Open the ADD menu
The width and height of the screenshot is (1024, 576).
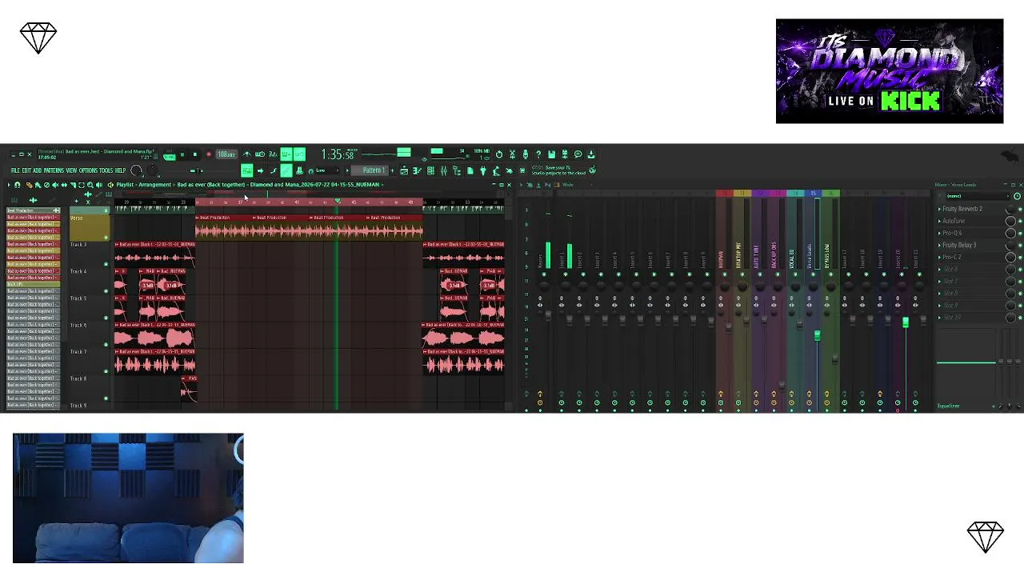[38, 170]
